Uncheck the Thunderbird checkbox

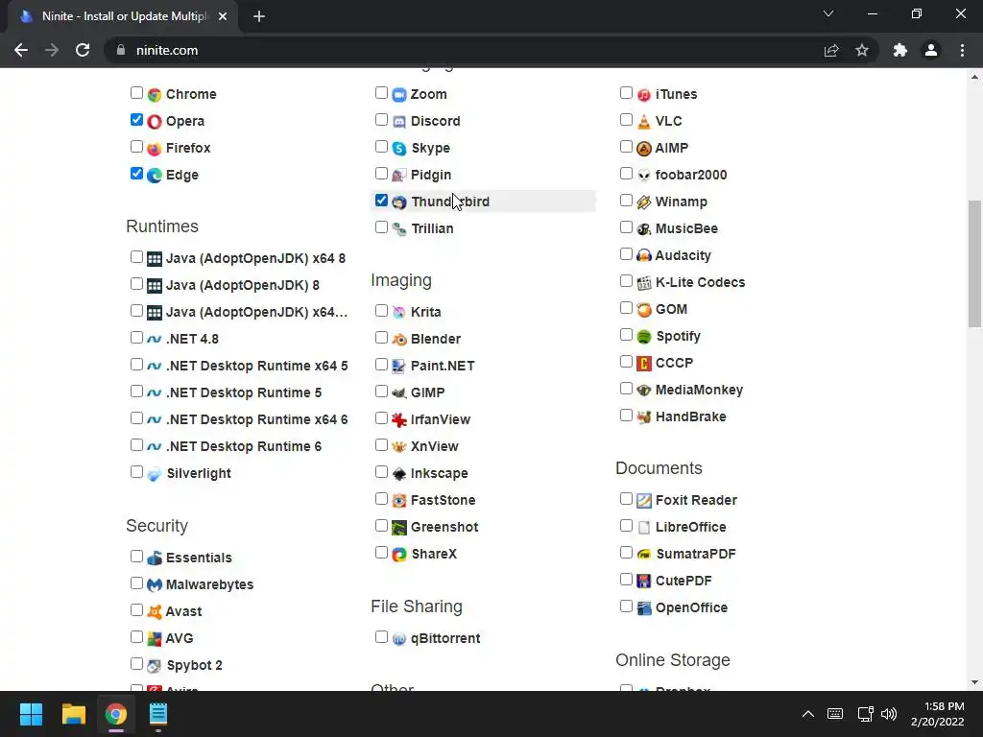(381, 201)
